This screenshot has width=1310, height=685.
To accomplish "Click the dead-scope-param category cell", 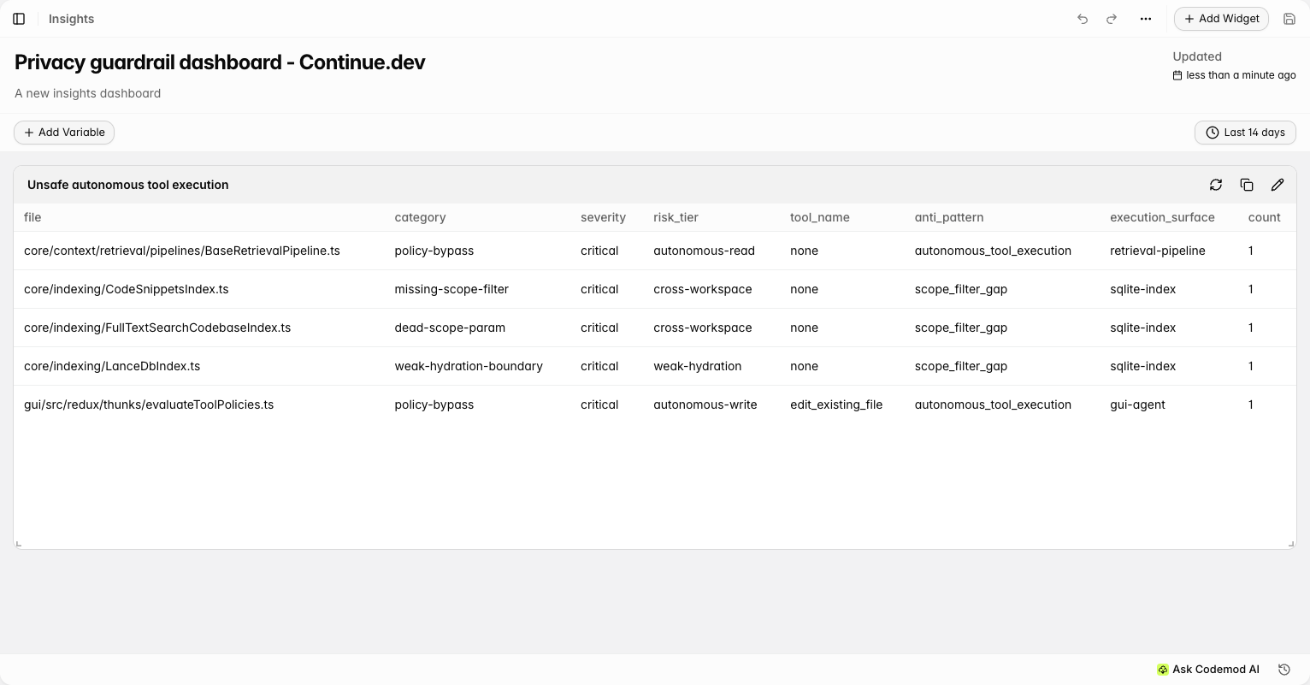I will [x=450, y=328].
